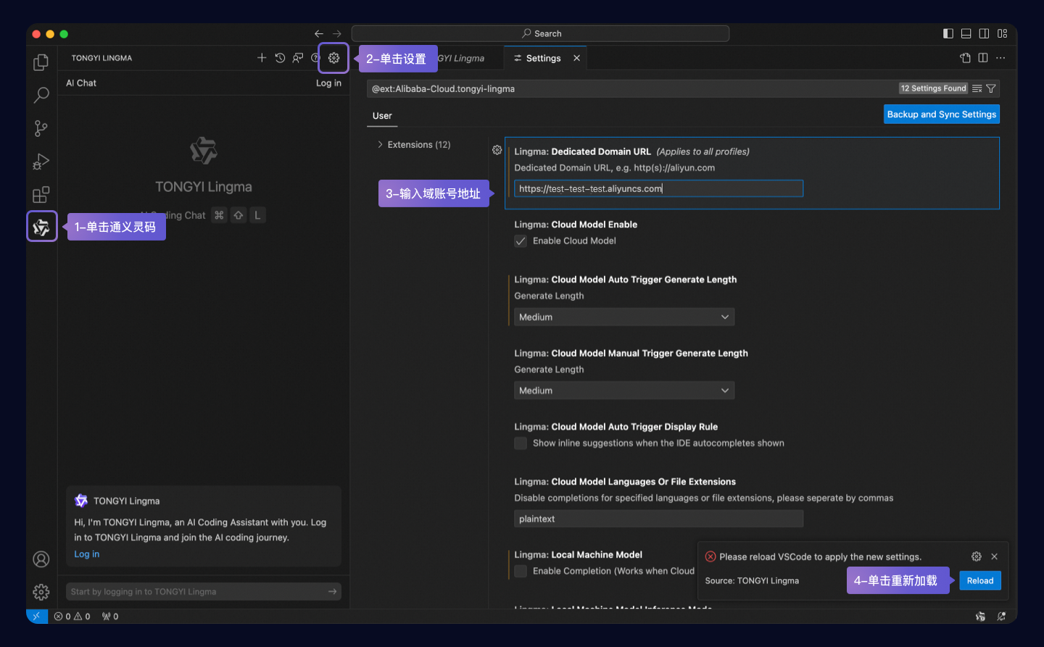Image resolution: width=1044 pixels, height=647 pixels.
Task: Open Customize Layout icon
Action: click(x=1002, y=33)
